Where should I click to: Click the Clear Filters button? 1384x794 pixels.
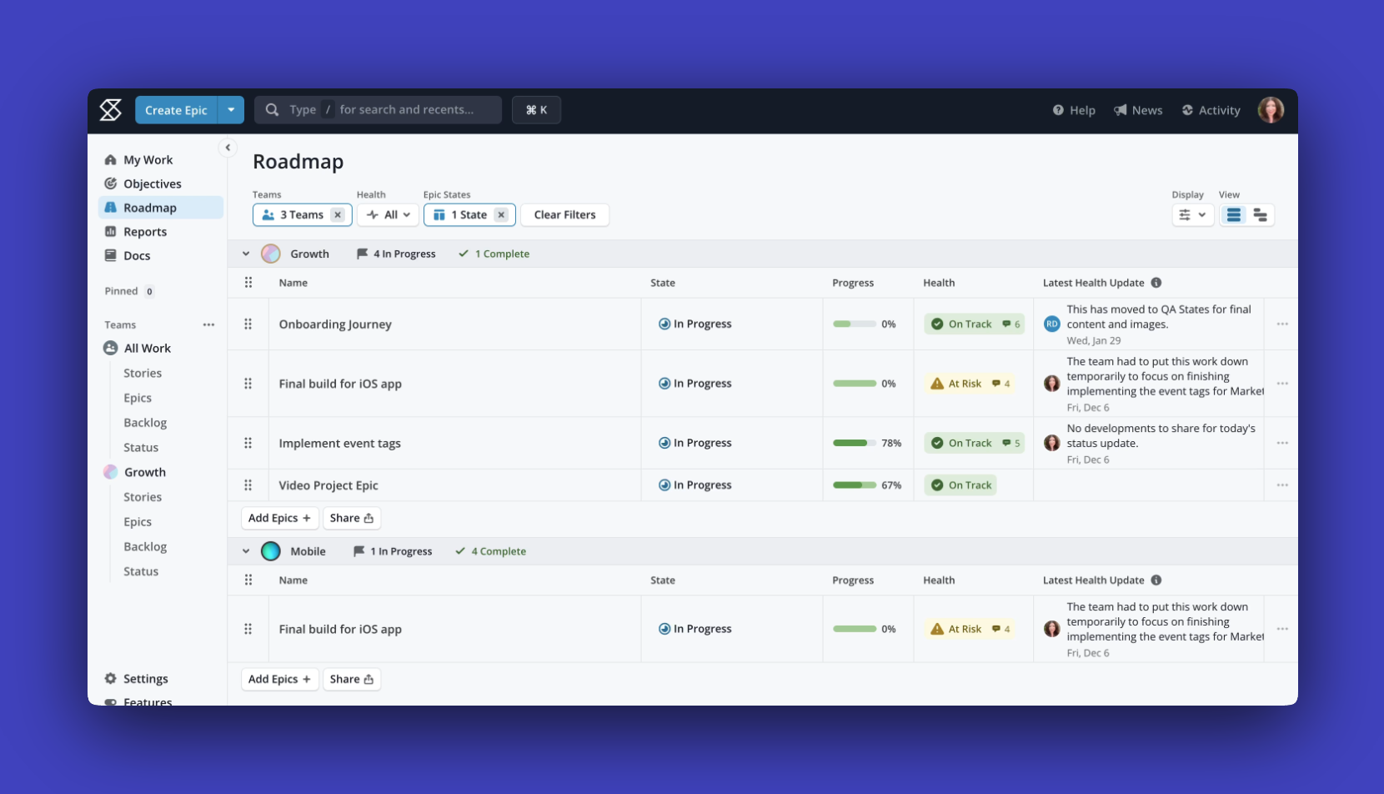[x=564, y=214]
